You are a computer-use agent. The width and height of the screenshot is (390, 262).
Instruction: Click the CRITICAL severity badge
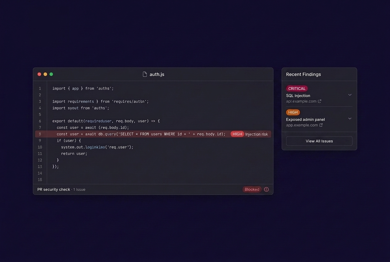[297, 88]
